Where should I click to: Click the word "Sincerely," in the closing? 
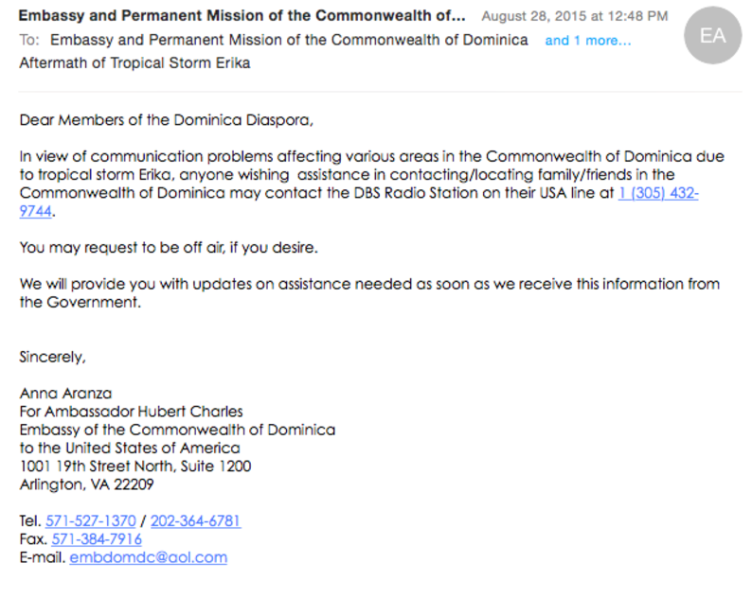[53, 357]
